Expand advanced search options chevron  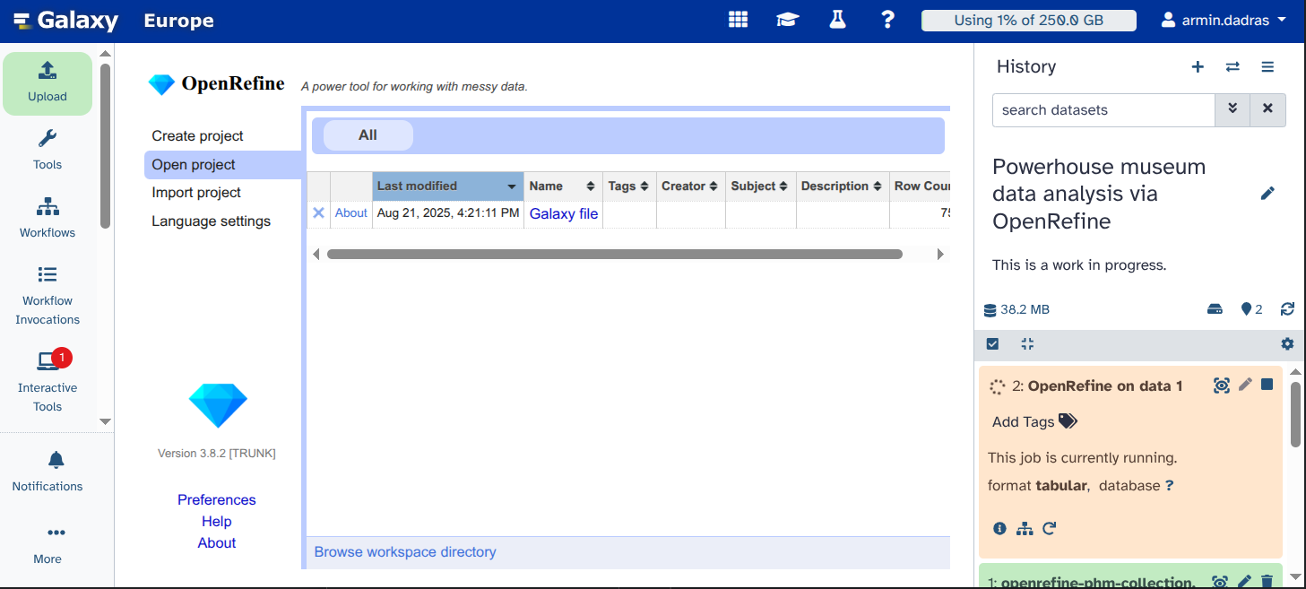pyautogui.click(x=1232, y=109)
